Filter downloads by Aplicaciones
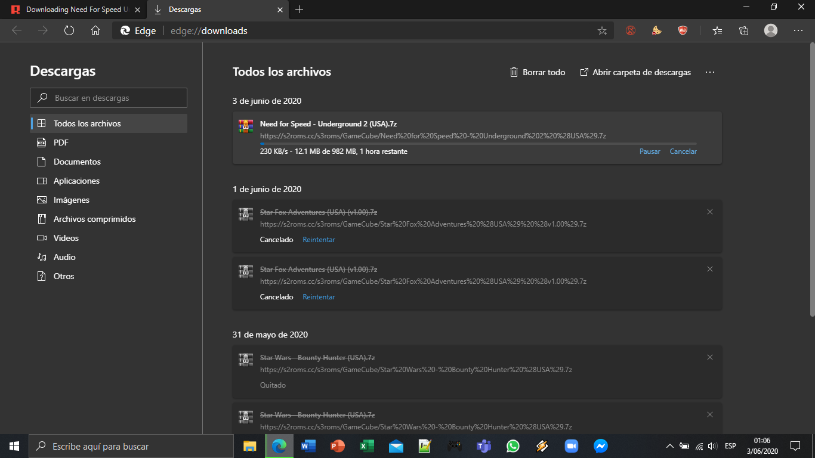Screen dimensions: 815x458 click(109, 181)
